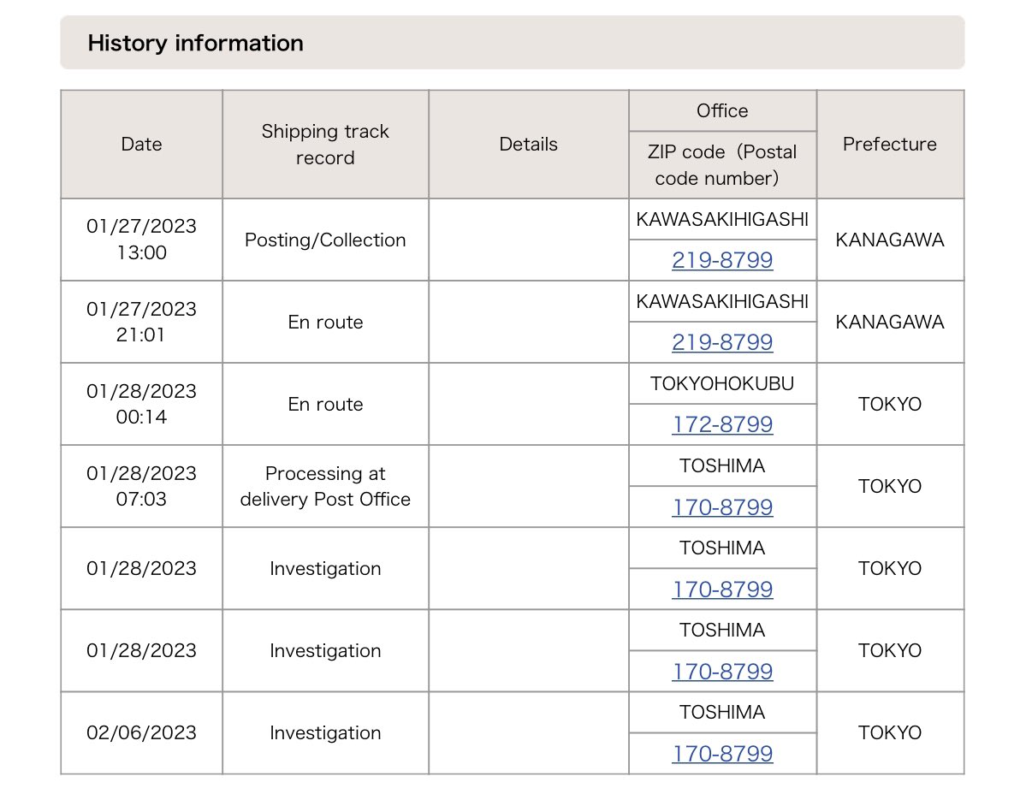Viewport: 1026px width, 794px height.
Task: Select Investigation status in the 02/06/2023 row
Action: (325, 733)
